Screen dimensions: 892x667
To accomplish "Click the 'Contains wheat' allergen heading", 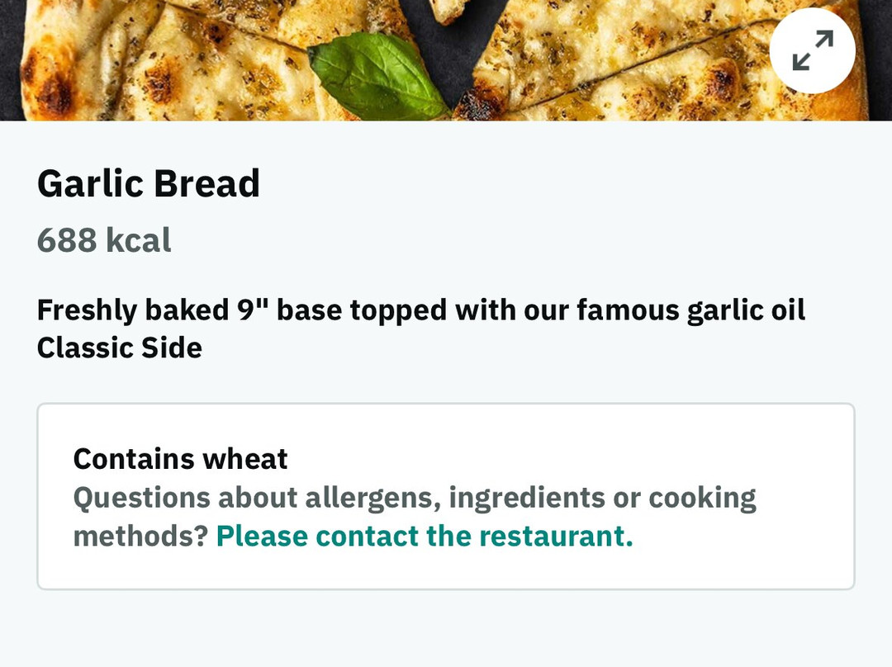I will point(180,458).
